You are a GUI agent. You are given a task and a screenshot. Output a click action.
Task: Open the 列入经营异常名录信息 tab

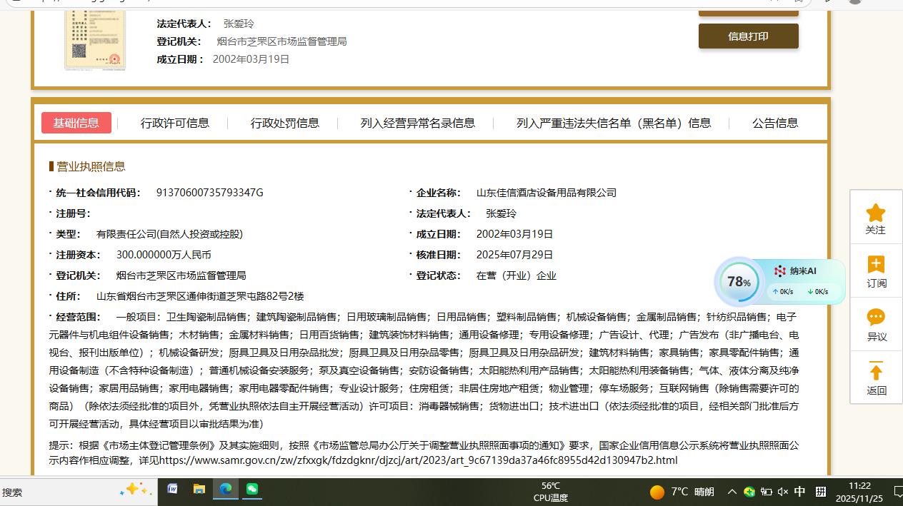pyautogui.click(x=417, y=123)
